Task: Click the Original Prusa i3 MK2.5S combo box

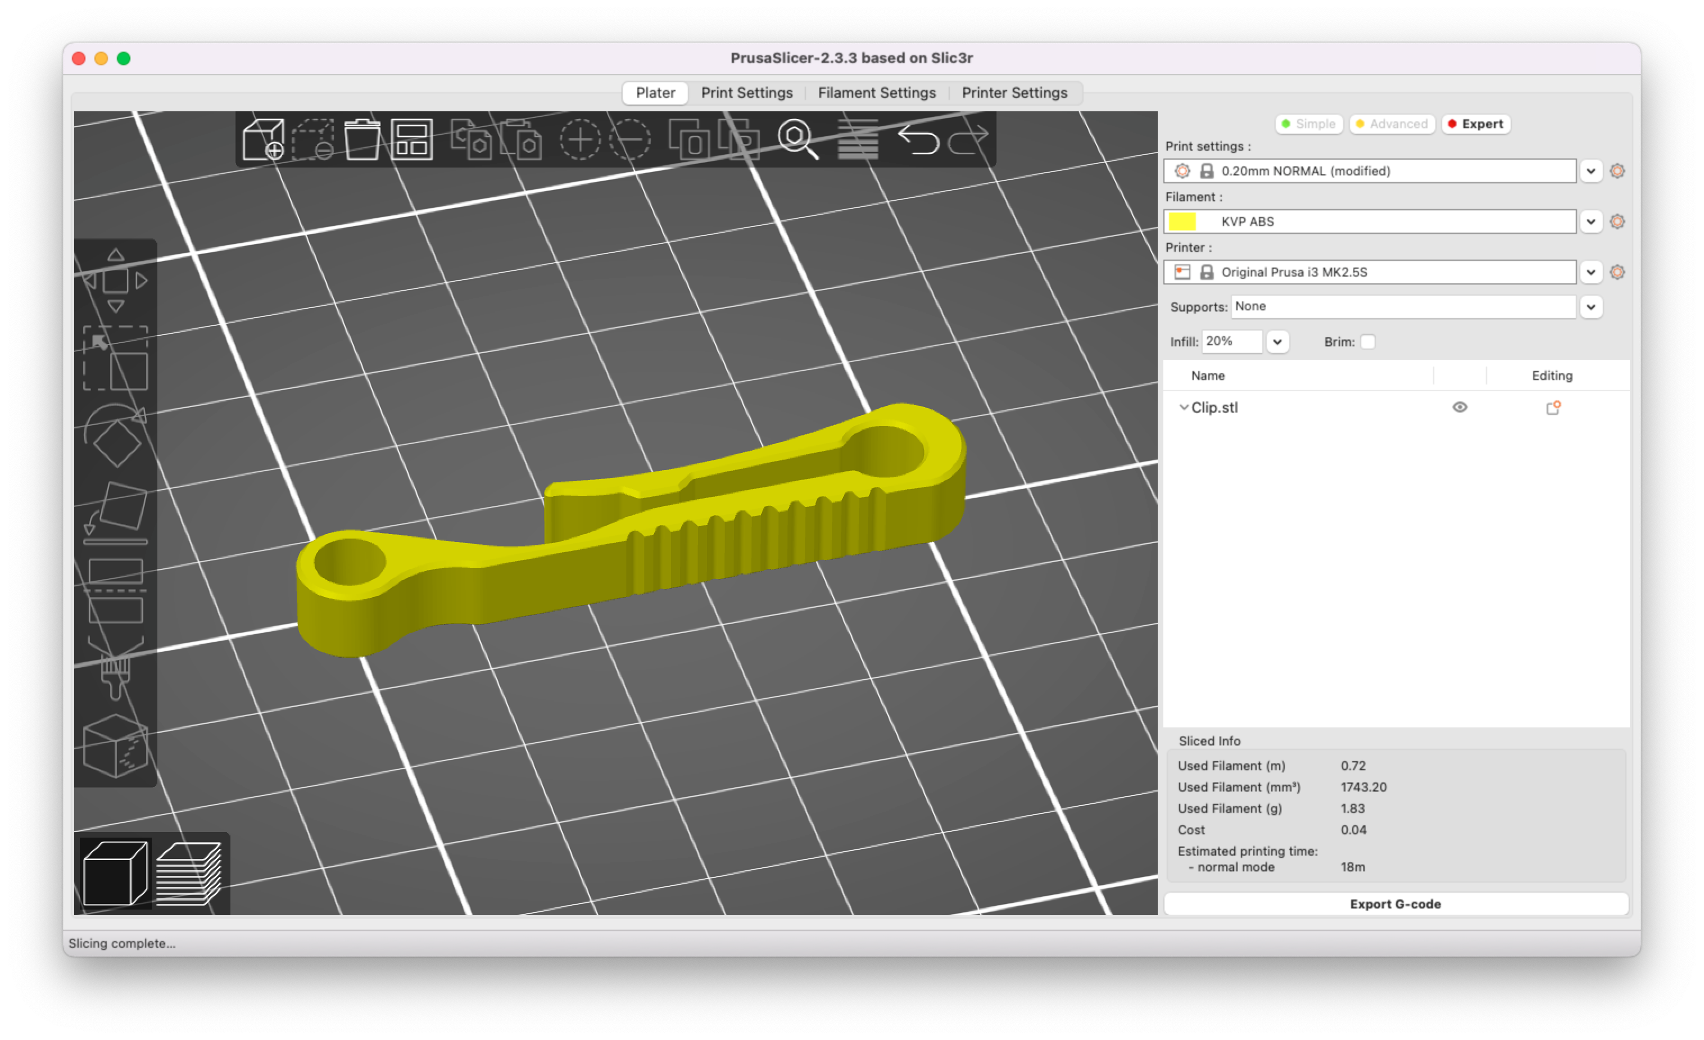Action: pyautogui.click(x=1369, y=272)
